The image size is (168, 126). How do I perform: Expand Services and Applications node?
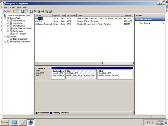tap(5, 42)
